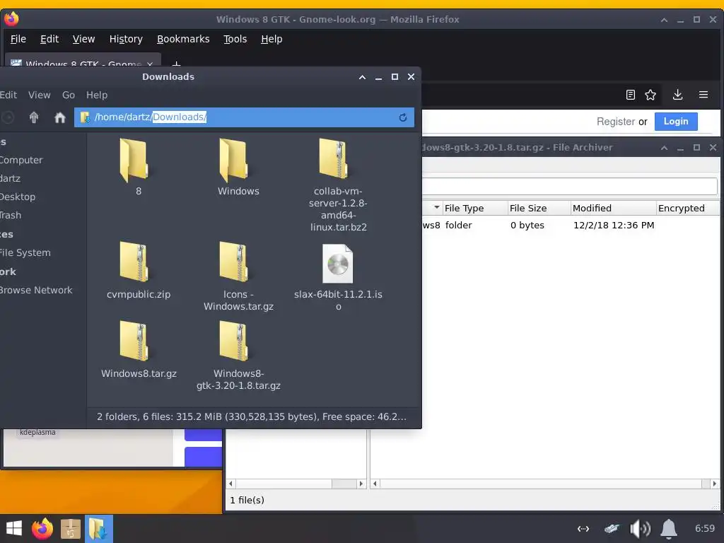724x543 pixels.
Task: Open Firefox reader view icon
Action: [x=630, y=95]
